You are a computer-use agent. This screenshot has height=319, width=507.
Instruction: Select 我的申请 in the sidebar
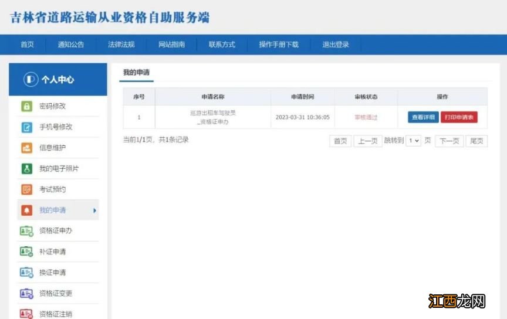click(58, 210)
